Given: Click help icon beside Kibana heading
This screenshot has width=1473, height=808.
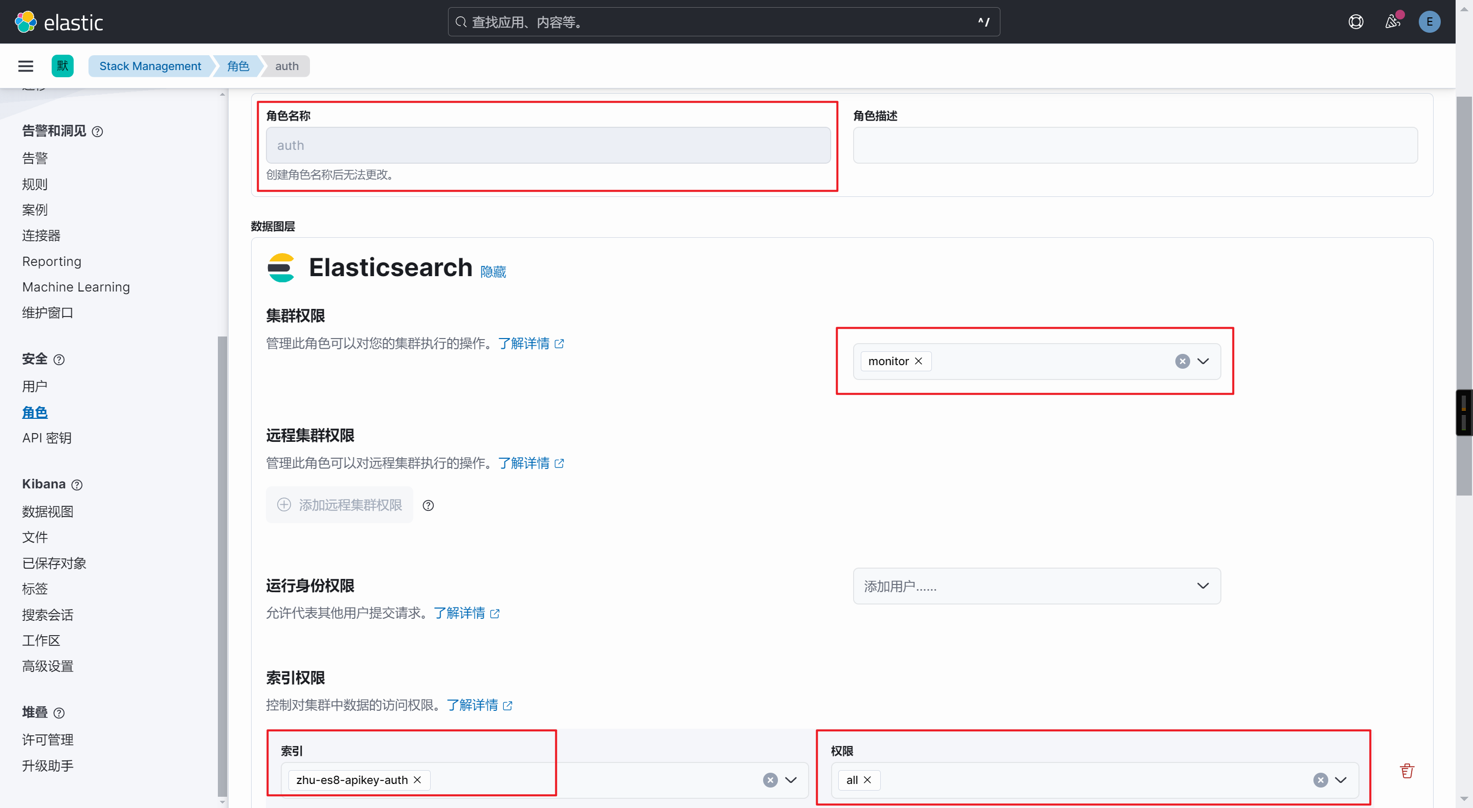Looking at the screenshot, I should 77,485.
